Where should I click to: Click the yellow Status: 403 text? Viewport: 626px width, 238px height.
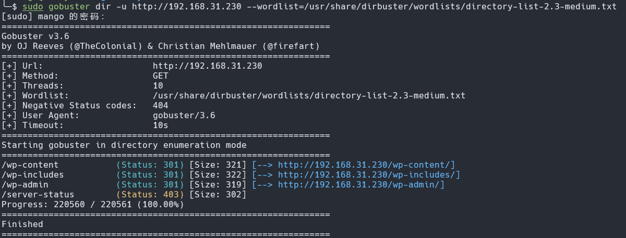(150, 195)
